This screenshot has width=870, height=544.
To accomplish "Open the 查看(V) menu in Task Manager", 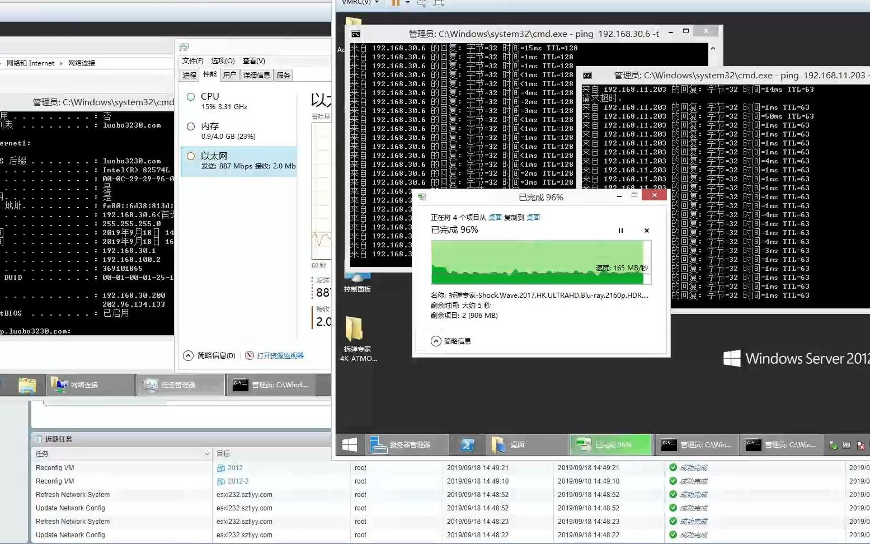I will [x=254, y=60].
